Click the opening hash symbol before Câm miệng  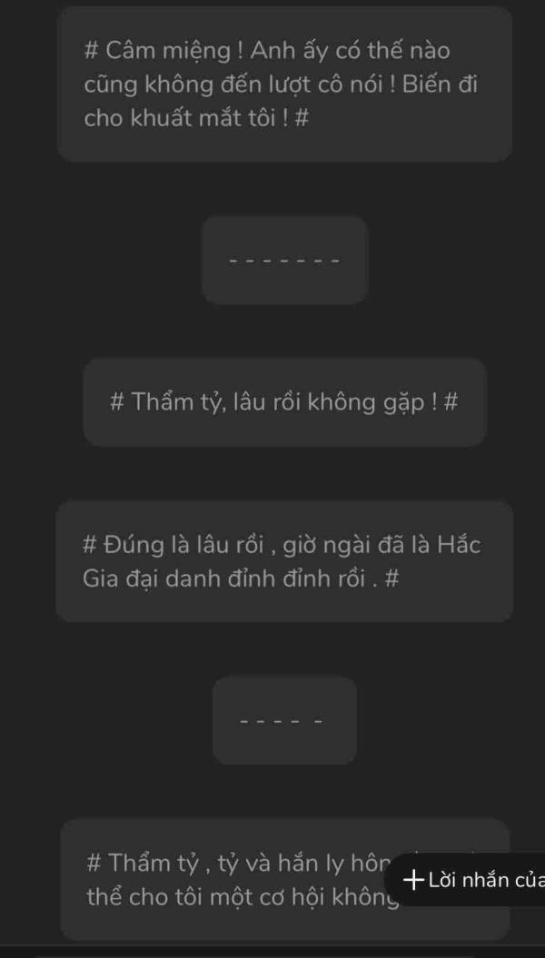point(91,51)
